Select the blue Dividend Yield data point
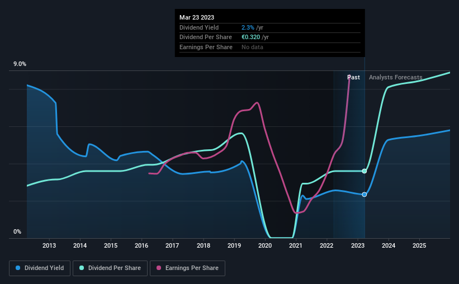The height and width of the screenshot is (284, 459). click(364, 195)
